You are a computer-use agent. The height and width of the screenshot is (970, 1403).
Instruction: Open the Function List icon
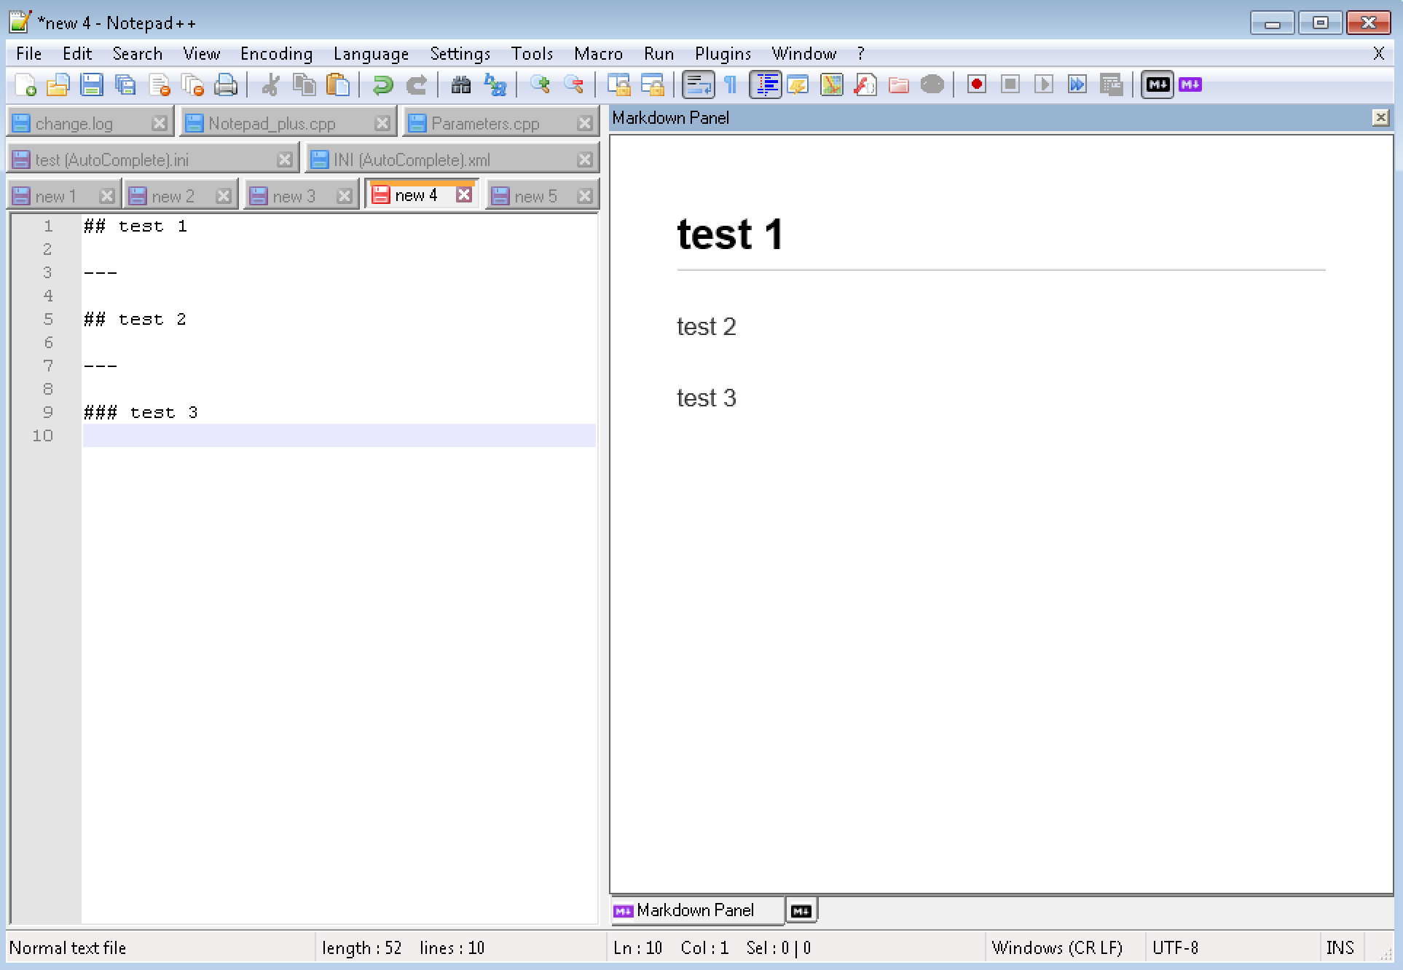865,85
